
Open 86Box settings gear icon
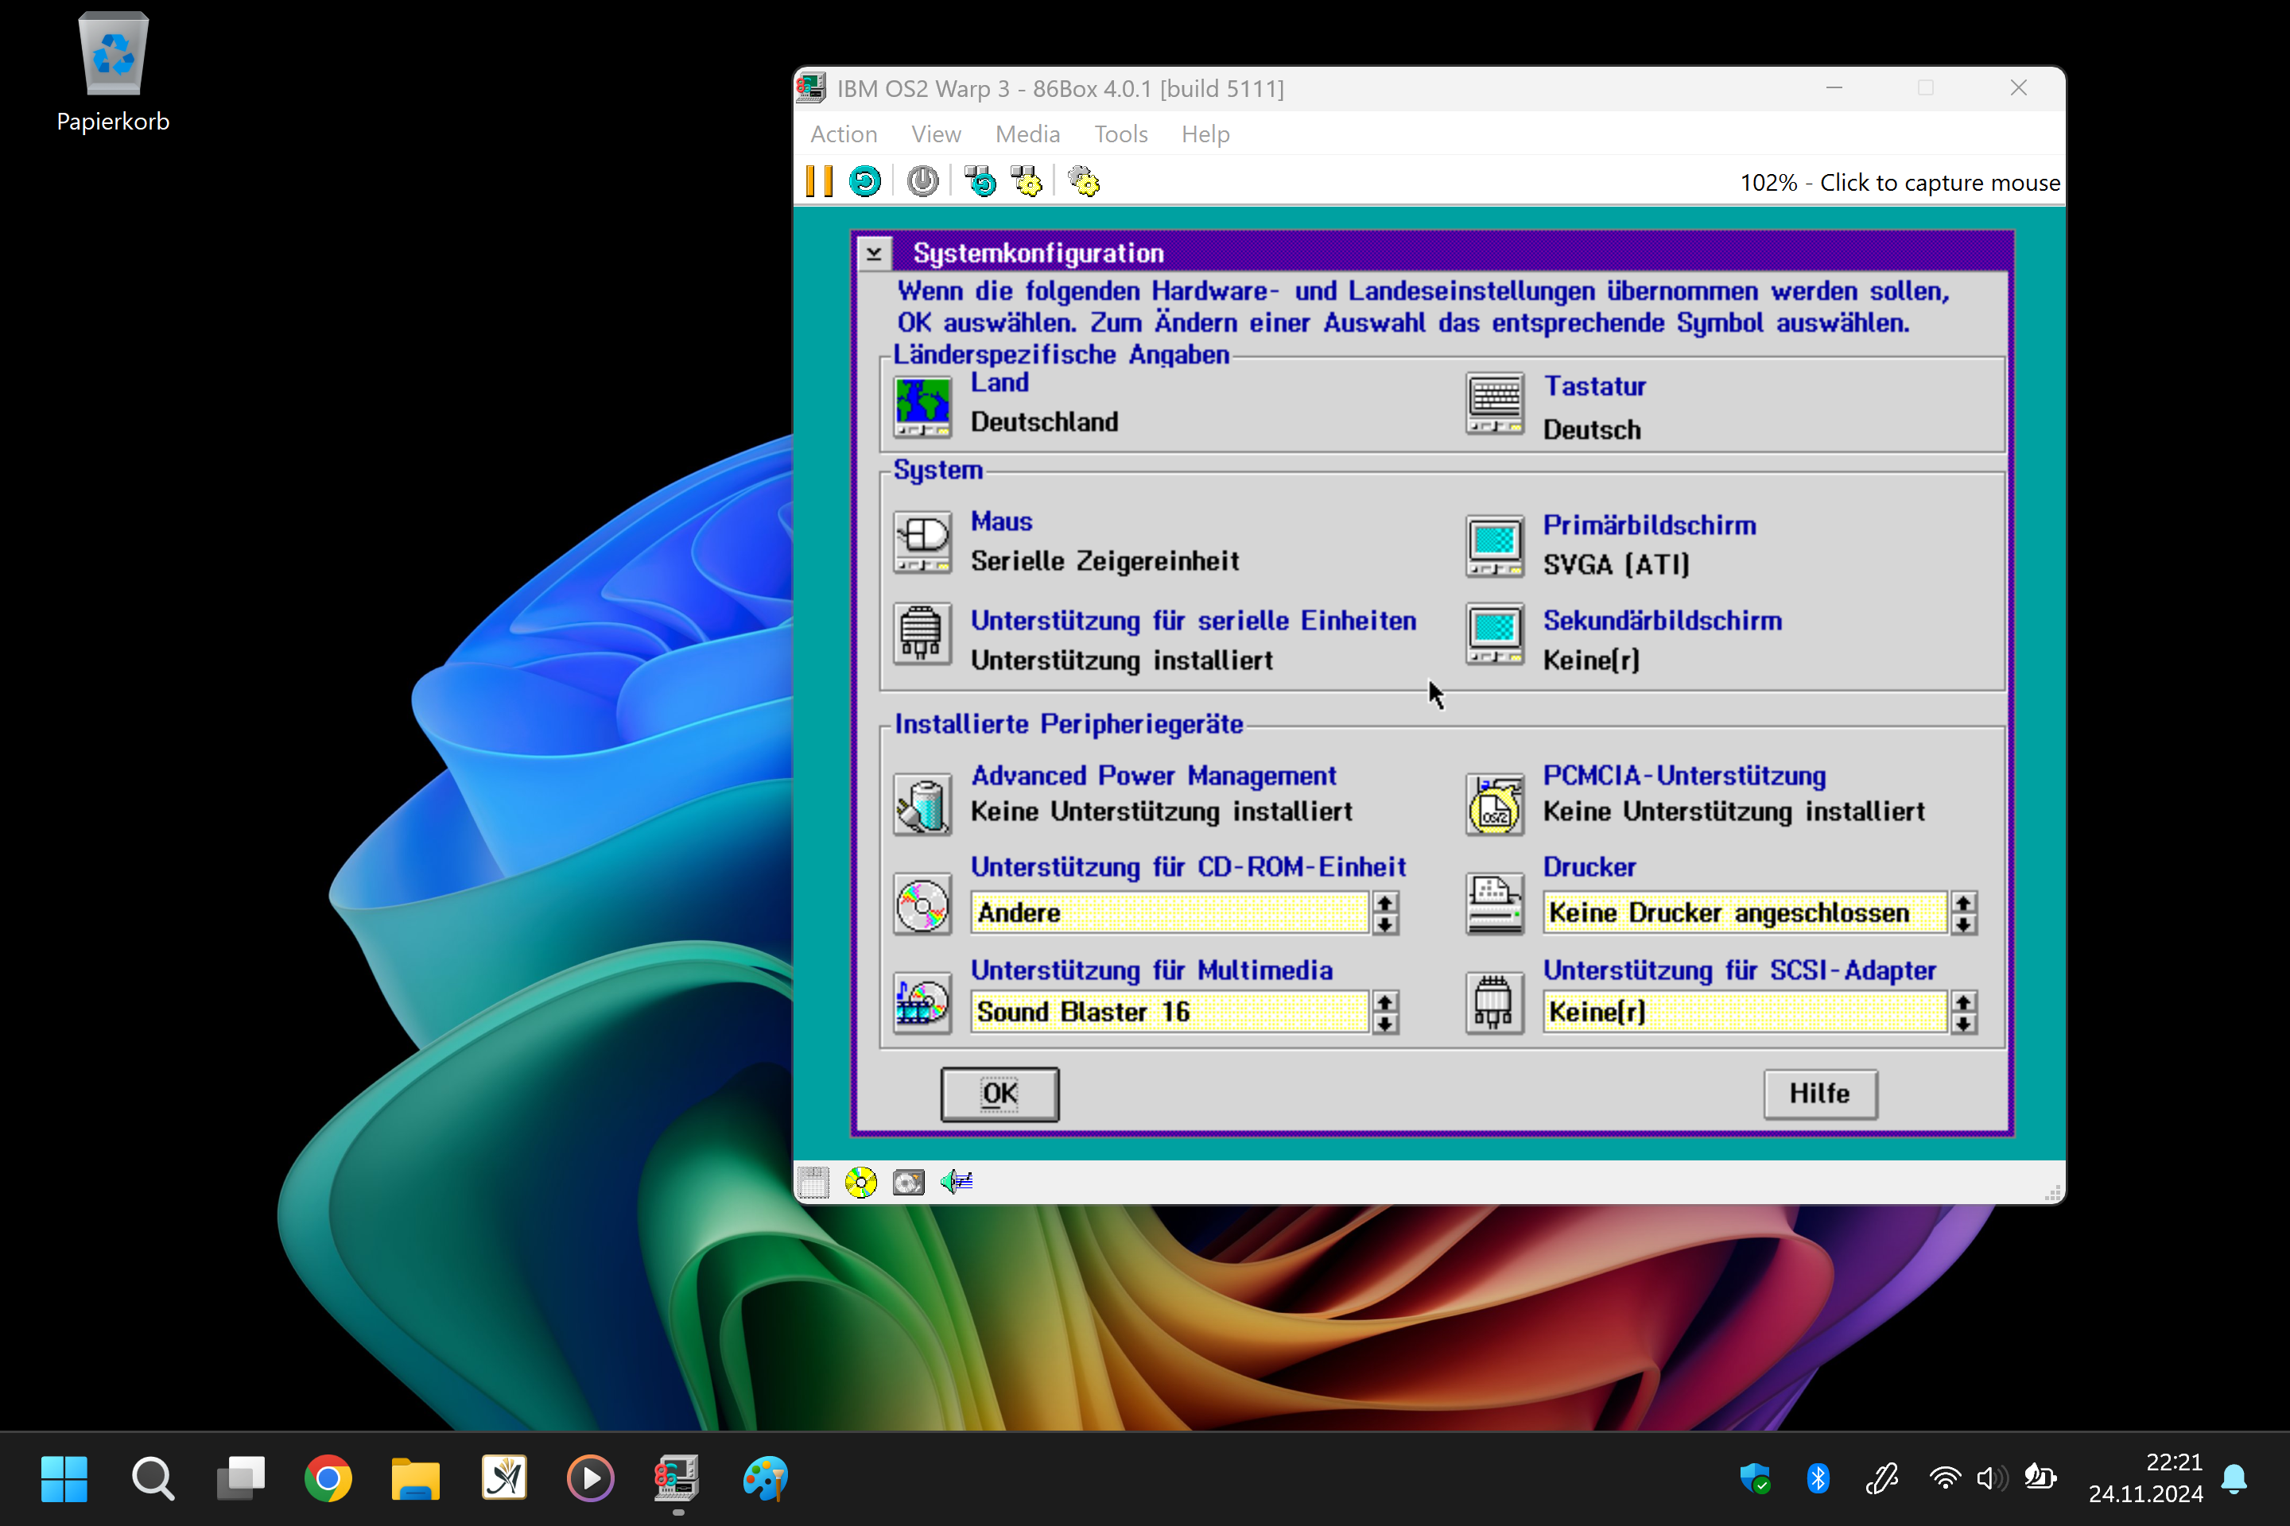[x=1084, y=182]
